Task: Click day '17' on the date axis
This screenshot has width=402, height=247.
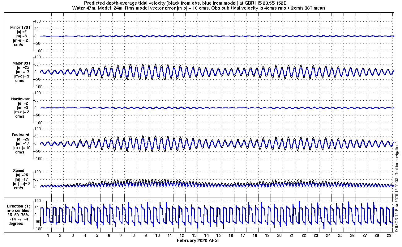Action: (x=243, y=235)
